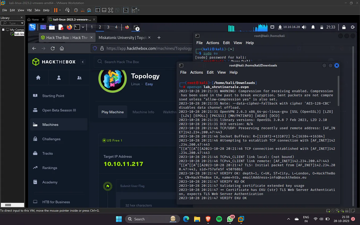This screenshot has height=225, width=360.
Task: Click the VMware pause button icon
Action: [56, 10]
